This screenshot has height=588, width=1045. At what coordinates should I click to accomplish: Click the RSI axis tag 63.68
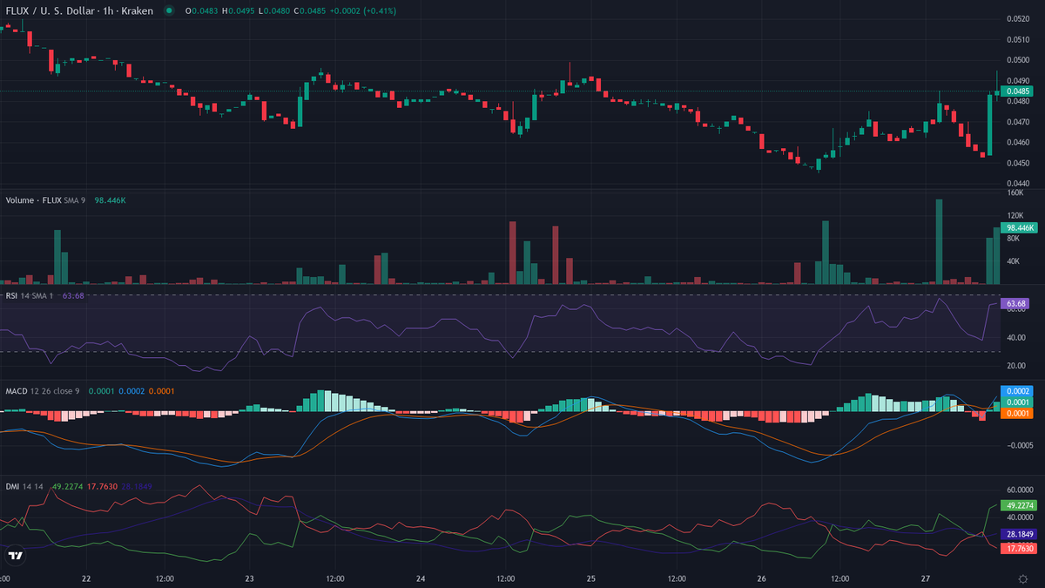point(1016,304)
